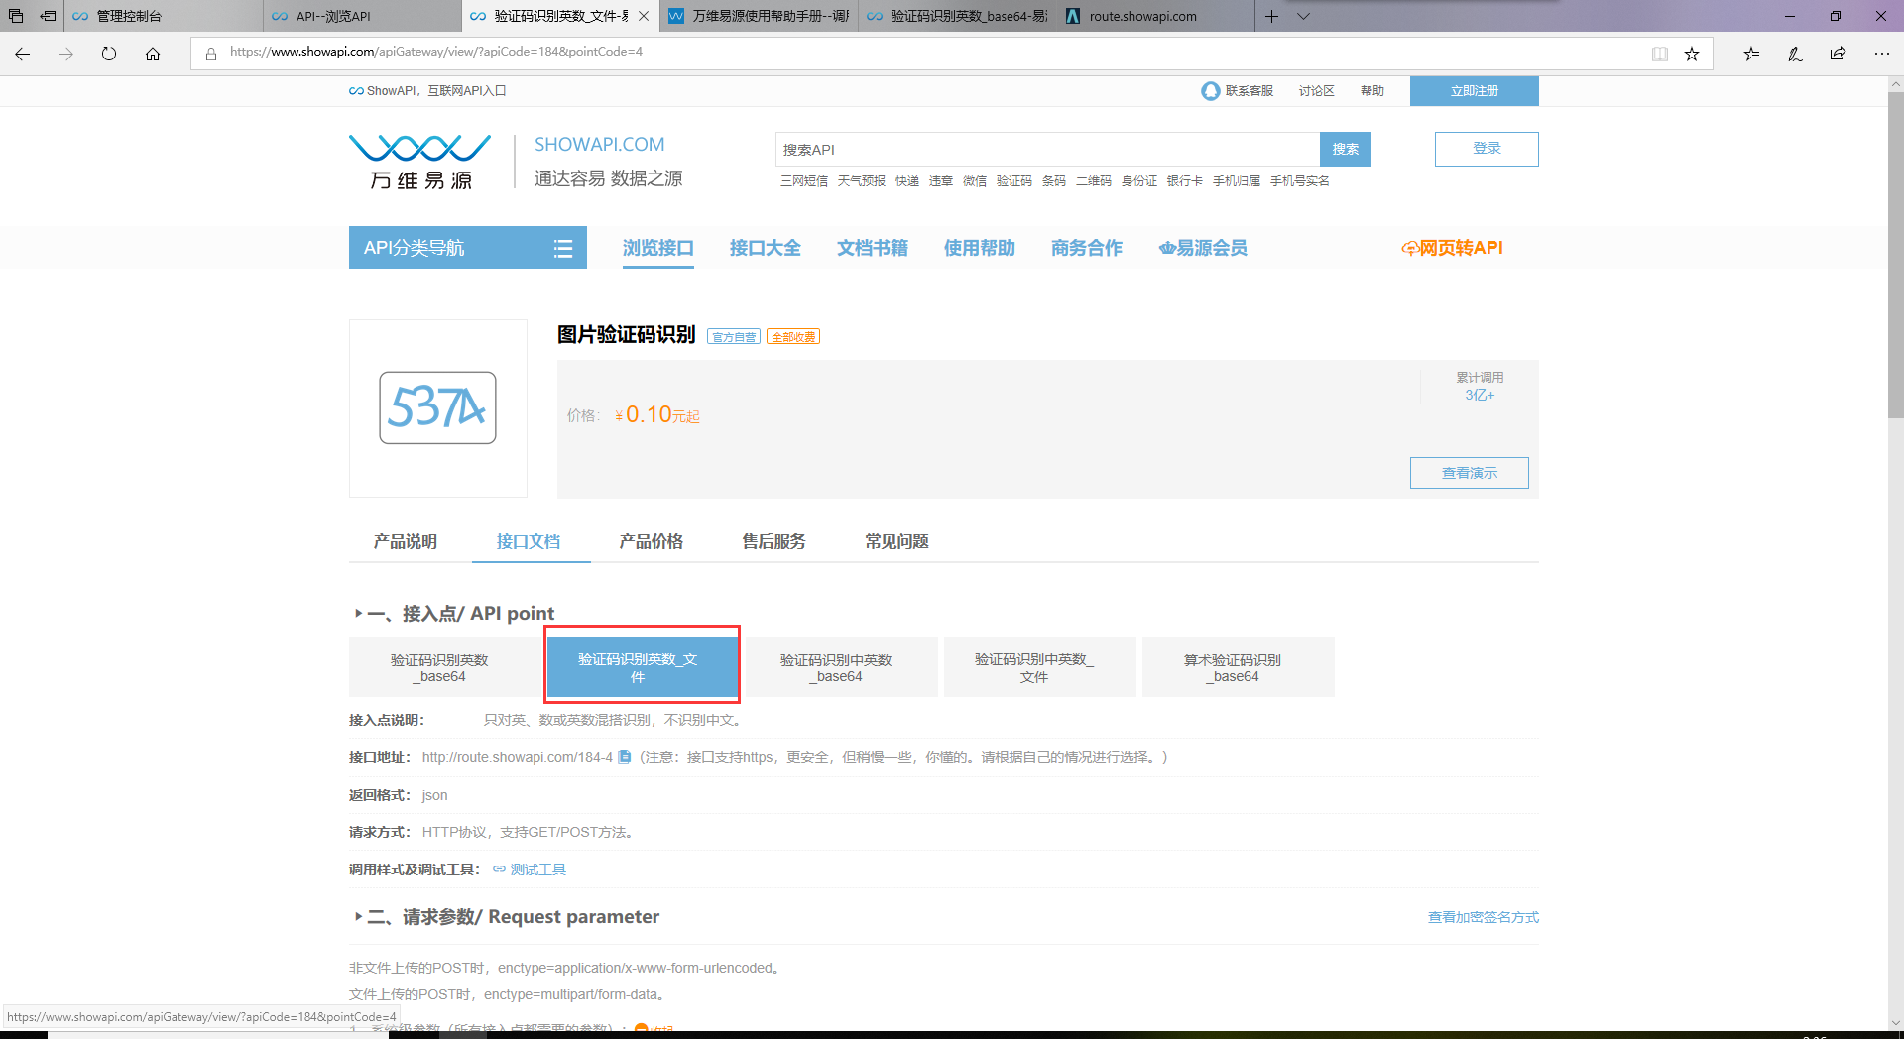Viewport: 1904px width, 1039px height.
Task: Click the 立即注册 register button
Action: (1475, 91)
